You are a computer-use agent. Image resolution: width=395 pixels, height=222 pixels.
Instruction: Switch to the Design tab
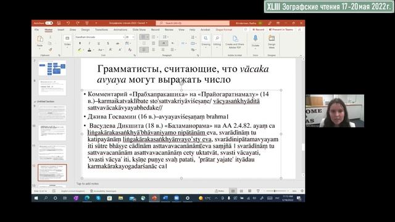point(85,30)
